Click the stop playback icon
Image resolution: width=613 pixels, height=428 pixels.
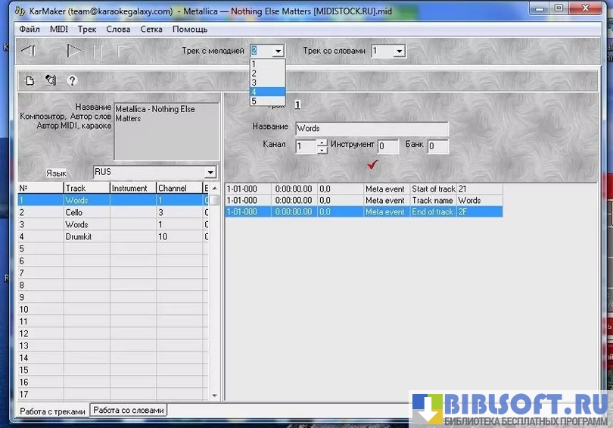point(124,52)
